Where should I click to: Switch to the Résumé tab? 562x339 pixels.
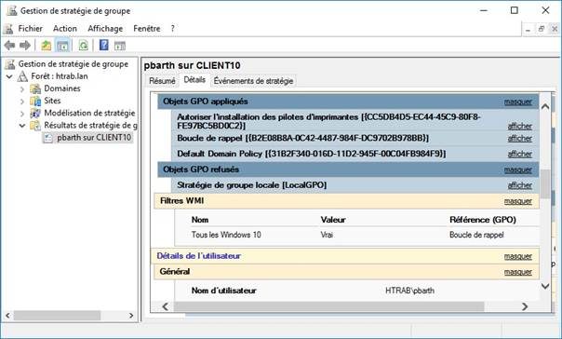pos(162,81)
